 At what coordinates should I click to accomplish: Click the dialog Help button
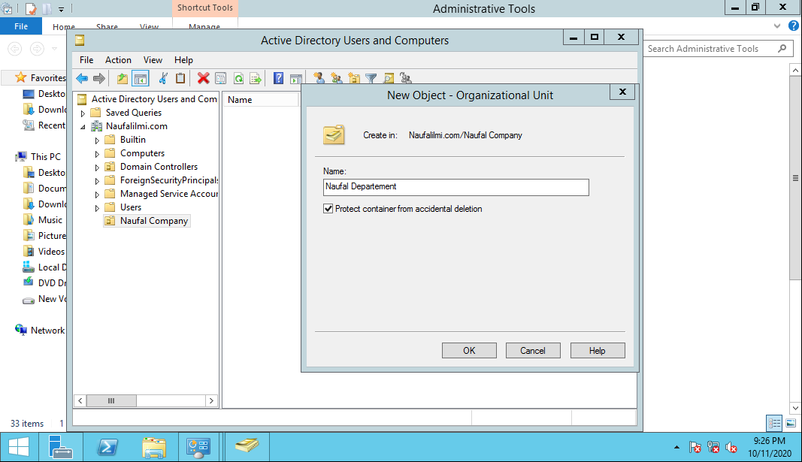[598, 351]
